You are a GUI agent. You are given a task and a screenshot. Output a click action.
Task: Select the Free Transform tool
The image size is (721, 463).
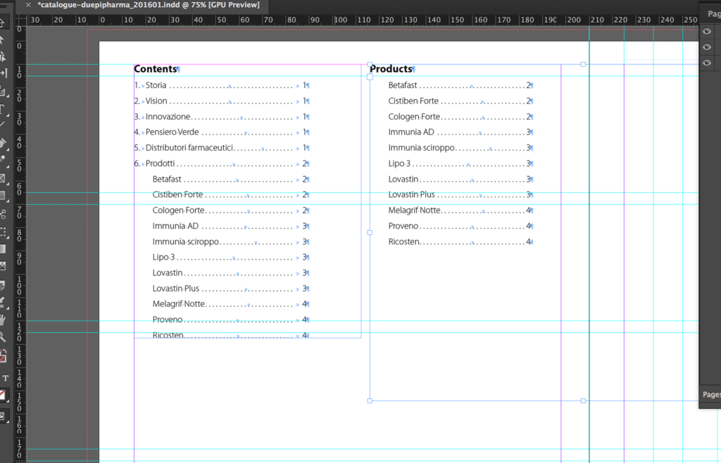tap(3, 232)
